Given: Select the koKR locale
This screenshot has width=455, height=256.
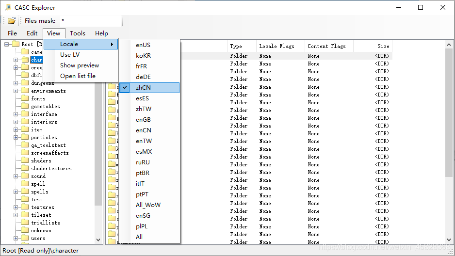Looking at the screenshot, I should (149, 55).
